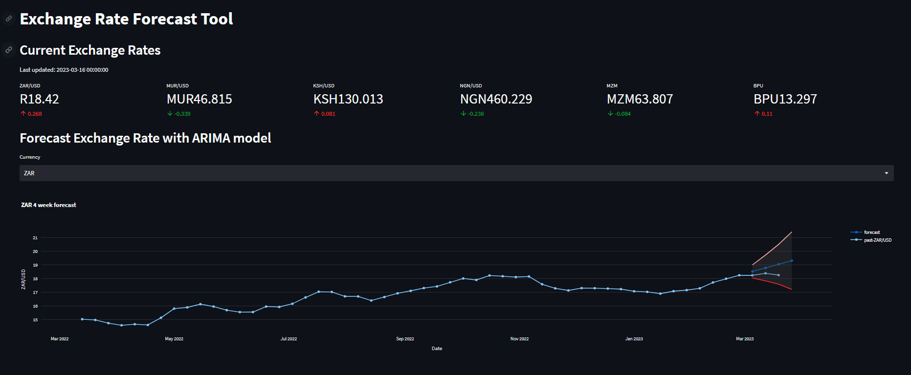The image size is (911, 375).
Task: Click the Last updated timestamp text
Action: (64, 70)
